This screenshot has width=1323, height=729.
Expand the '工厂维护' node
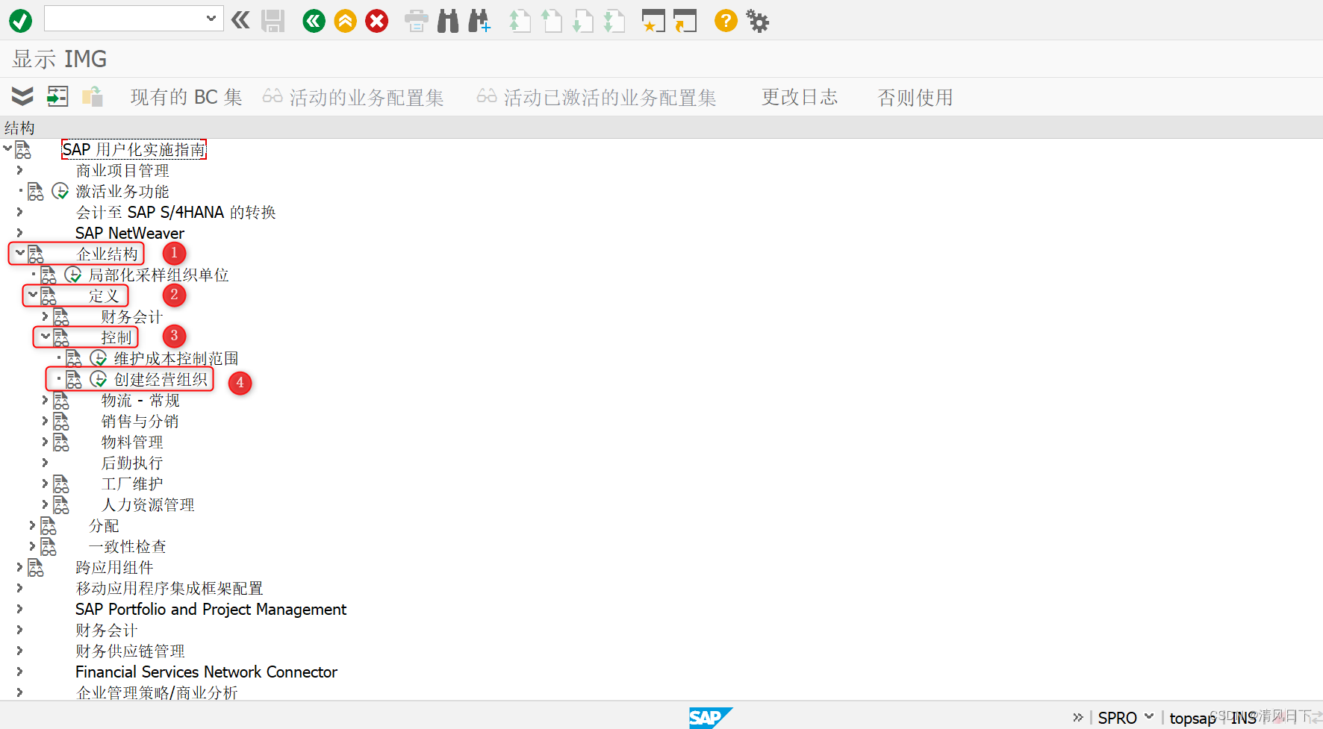[45, 484]
